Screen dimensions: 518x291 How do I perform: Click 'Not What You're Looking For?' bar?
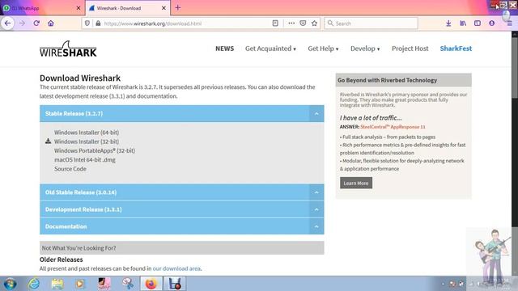pos(181,248)
